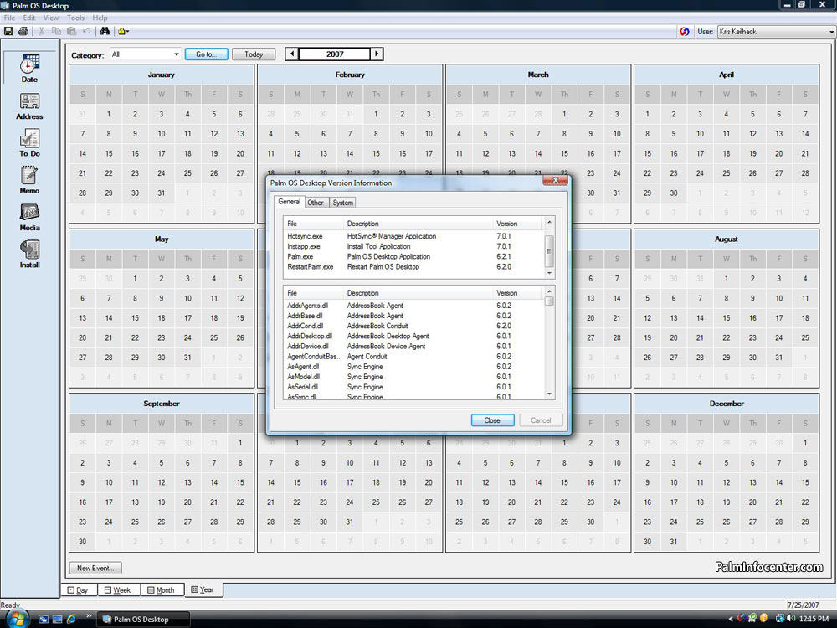Open the View menu

point(51,18)
